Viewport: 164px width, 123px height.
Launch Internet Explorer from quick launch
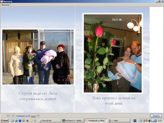pyautogui.click(x=16, y=121)
